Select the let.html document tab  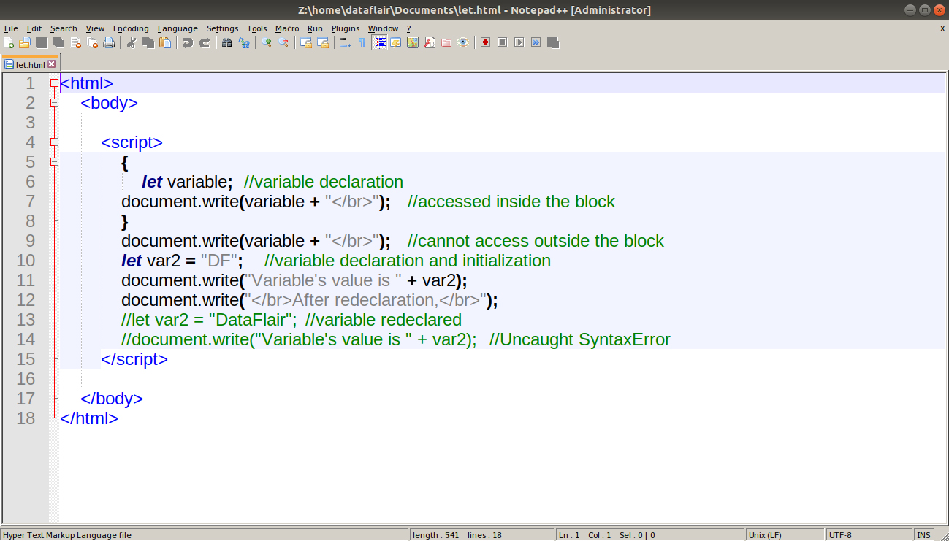point(28,64)
